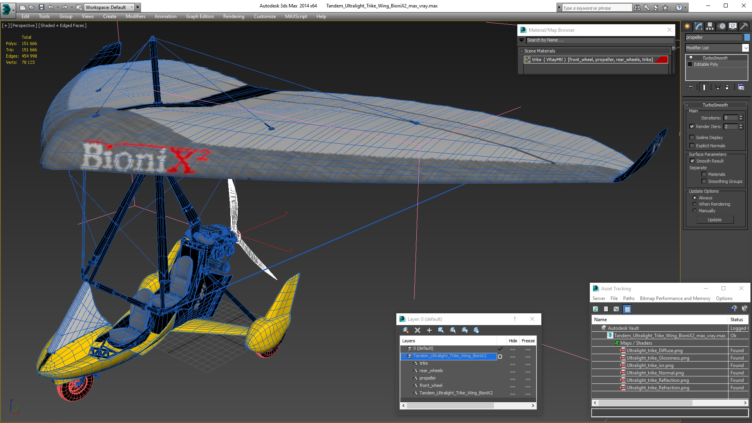Open the Utilities hammer panel tab

point(744,26)
